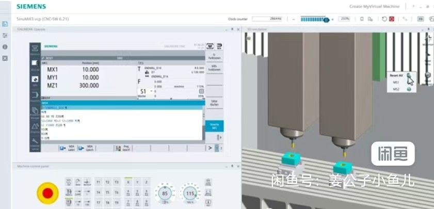434x209 pixels.
Task: Click the MDA editor vertical scrollbar
Action: (204, 122)
